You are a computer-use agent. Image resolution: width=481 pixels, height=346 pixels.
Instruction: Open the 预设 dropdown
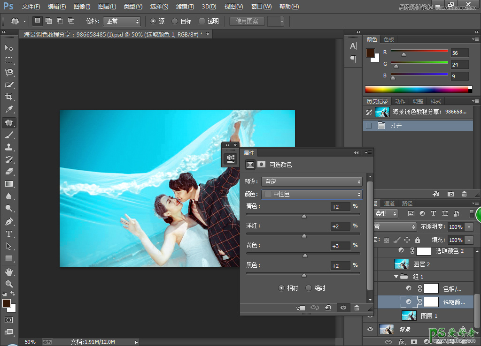pyautogui.click(x=312, y=181)
